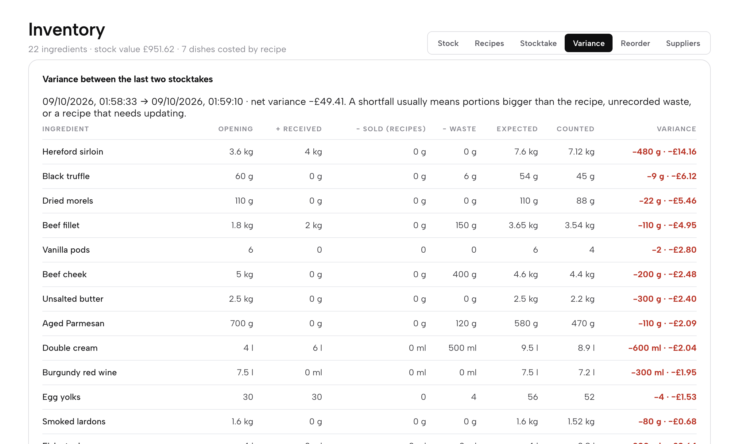Select the Smoked lardons ingredient name

pyautogui.click(x=74, y=422)
